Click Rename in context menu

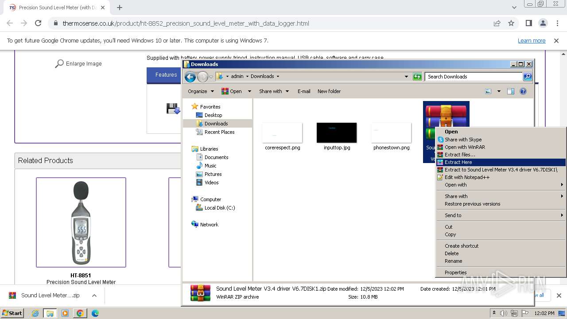click(501, 261)
